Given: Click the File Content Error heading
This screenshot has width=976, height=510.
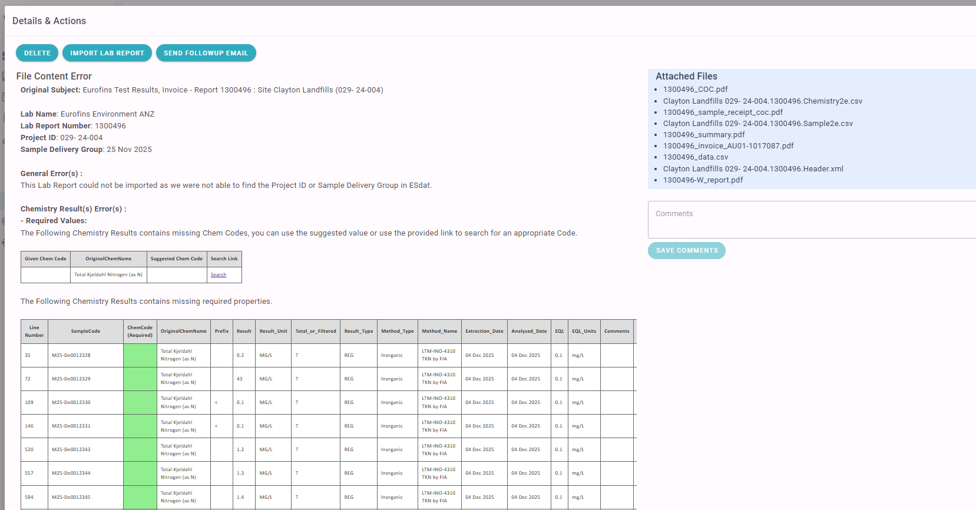Looking at the screenshot, I should pyautogui.click(x=54, y=77).
